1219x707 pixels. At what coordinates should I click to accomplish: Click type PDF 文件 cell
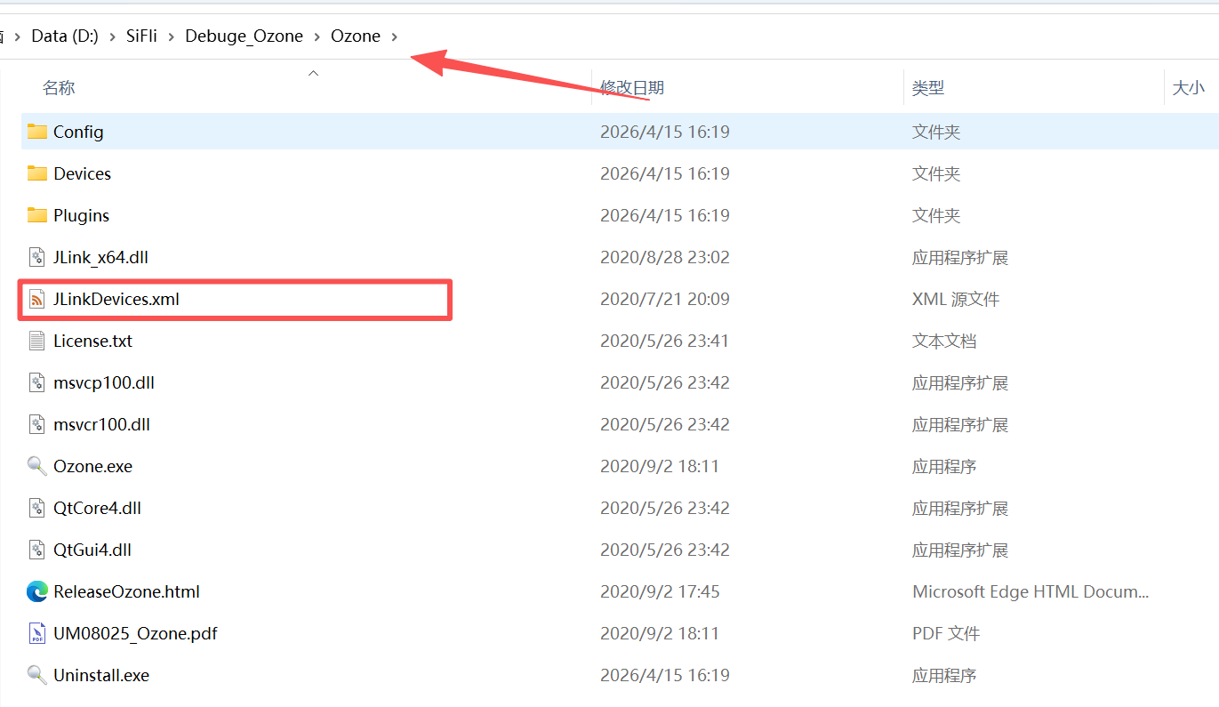[946, 633]
